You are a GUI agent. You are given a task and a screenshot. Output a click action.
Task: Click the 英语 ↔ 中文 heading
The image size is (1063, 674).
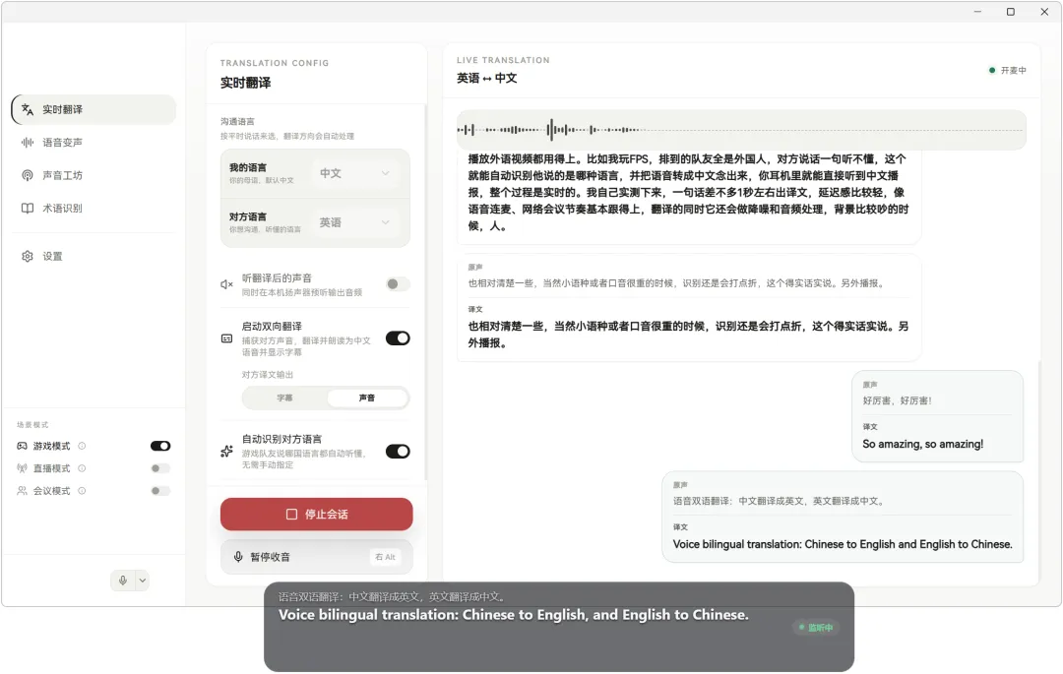tap(487, 78)
